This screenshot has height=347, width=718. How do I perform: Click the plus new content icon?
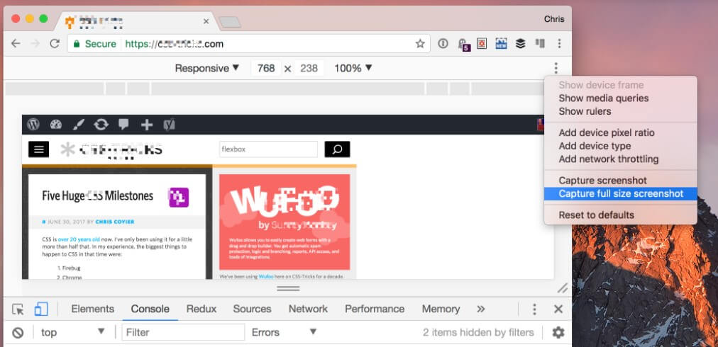pyautogui.click(x=147, y=125)
